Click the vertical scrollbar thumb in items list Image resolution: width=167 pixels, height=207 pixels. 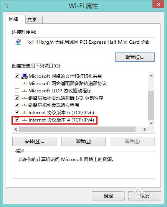coord(151,105)
